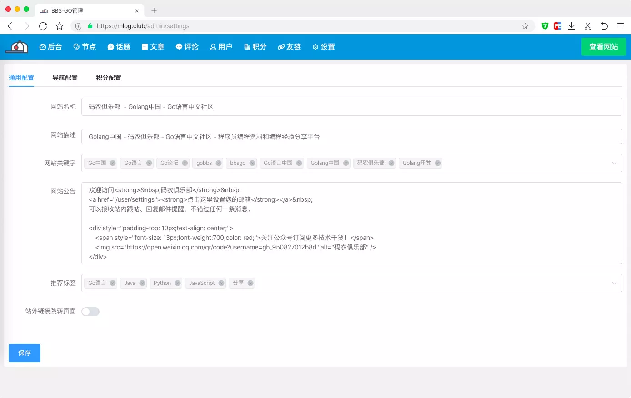Switch to the 积分配置 tab
The height and width of the screenshot is (398, 631).
point(109,78)
